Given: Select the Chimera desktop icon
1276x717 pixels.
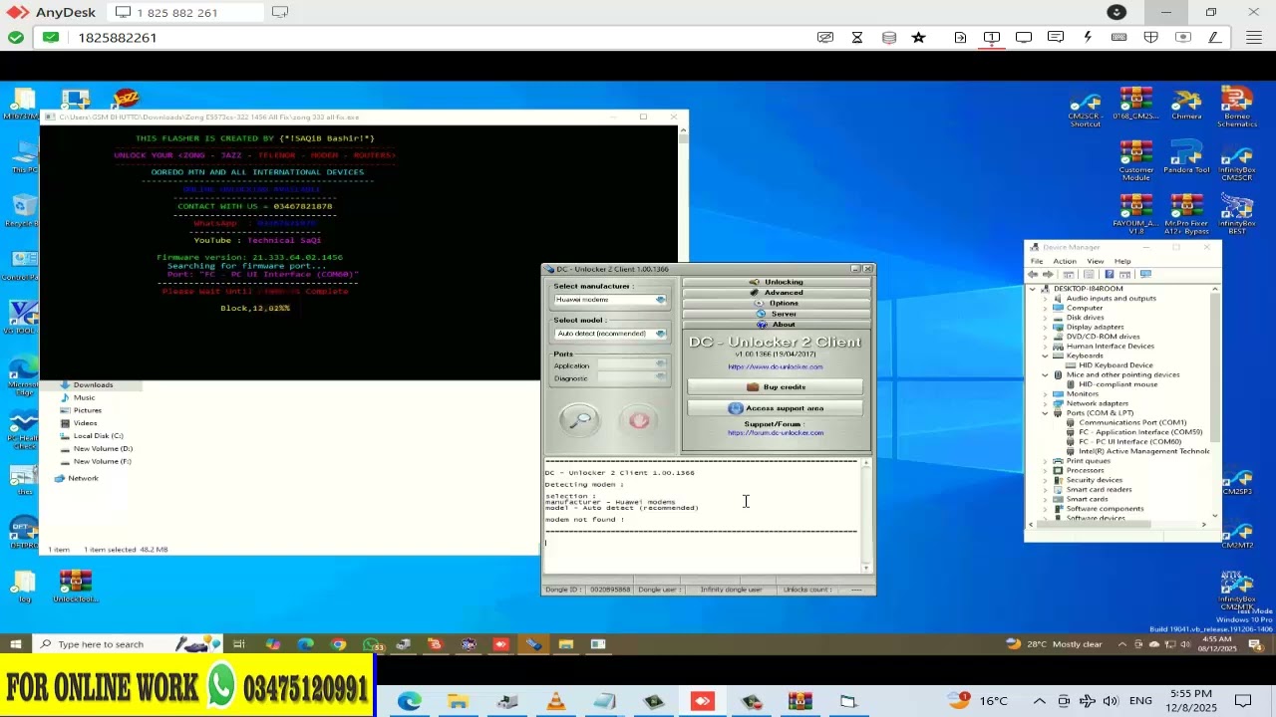Looking at the screenshot, I should click(1186, 104).
